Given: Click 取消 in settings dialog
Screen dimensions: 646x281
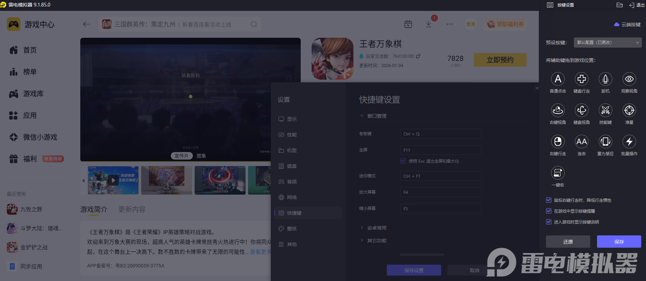Looking at the screenshot, I should coord(475,270).
